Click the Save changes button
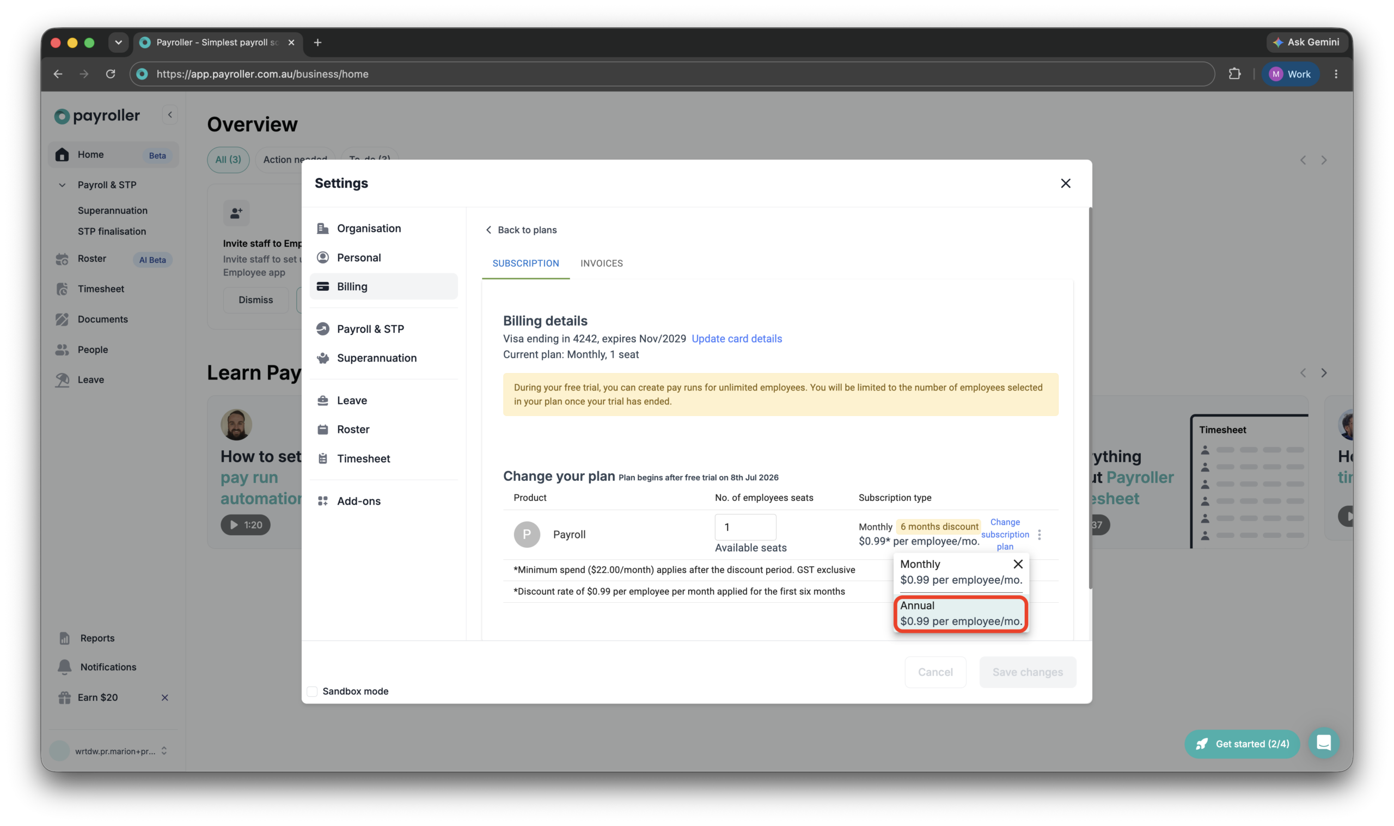Viewport: 1394px width, 826px height. coord(1027,671)
